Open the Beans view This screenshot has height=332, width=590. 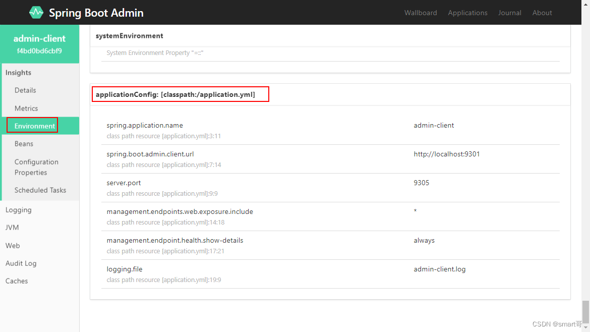pyautogui.click(x=24, y=143)
